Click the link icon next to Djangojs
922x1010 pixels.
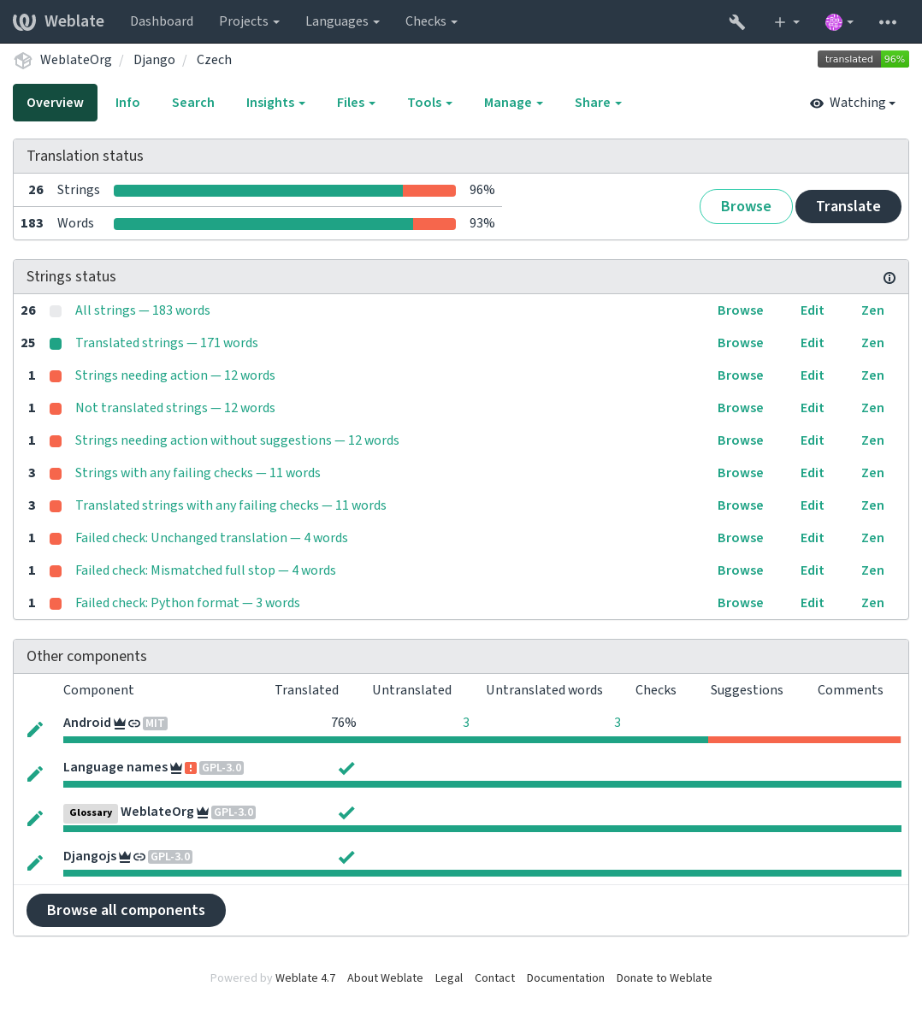pyautogui.click(x=139, y=857)
